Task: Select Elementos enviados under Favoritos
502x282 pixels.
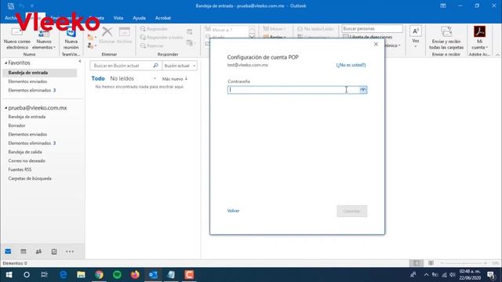Action: coord(27,81)
